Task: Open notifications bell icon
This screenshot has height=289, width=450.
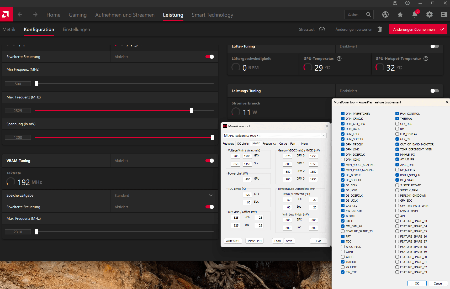Action: pyautogui.click(x=415, y=14)
